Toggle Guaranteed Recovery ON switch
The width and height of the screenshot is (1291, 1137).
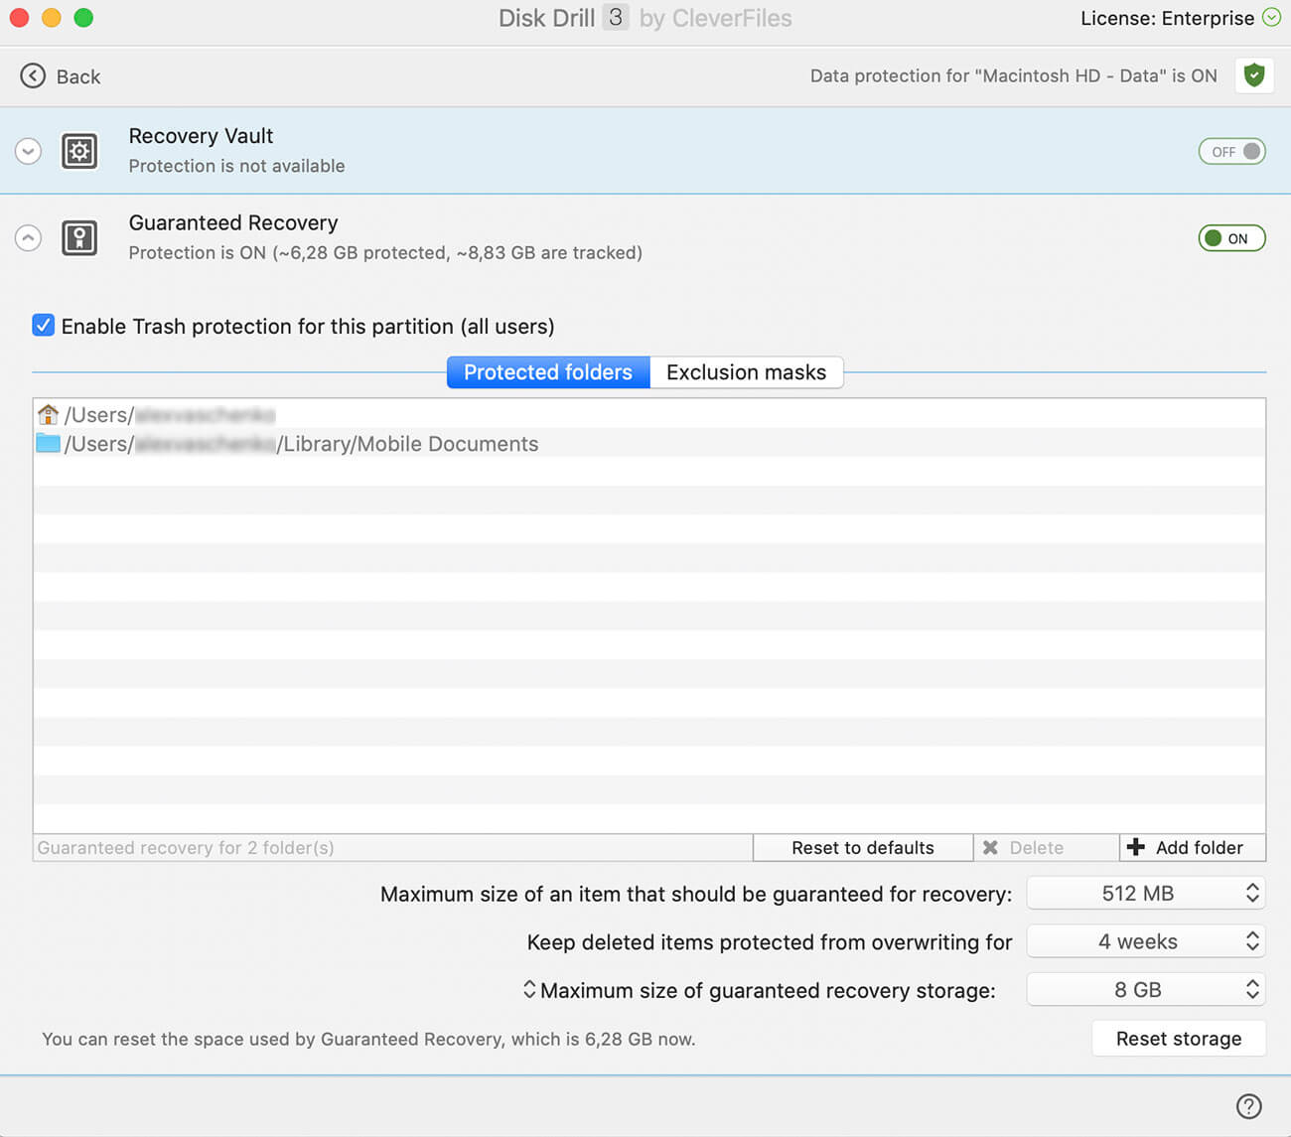point(1231,238)
